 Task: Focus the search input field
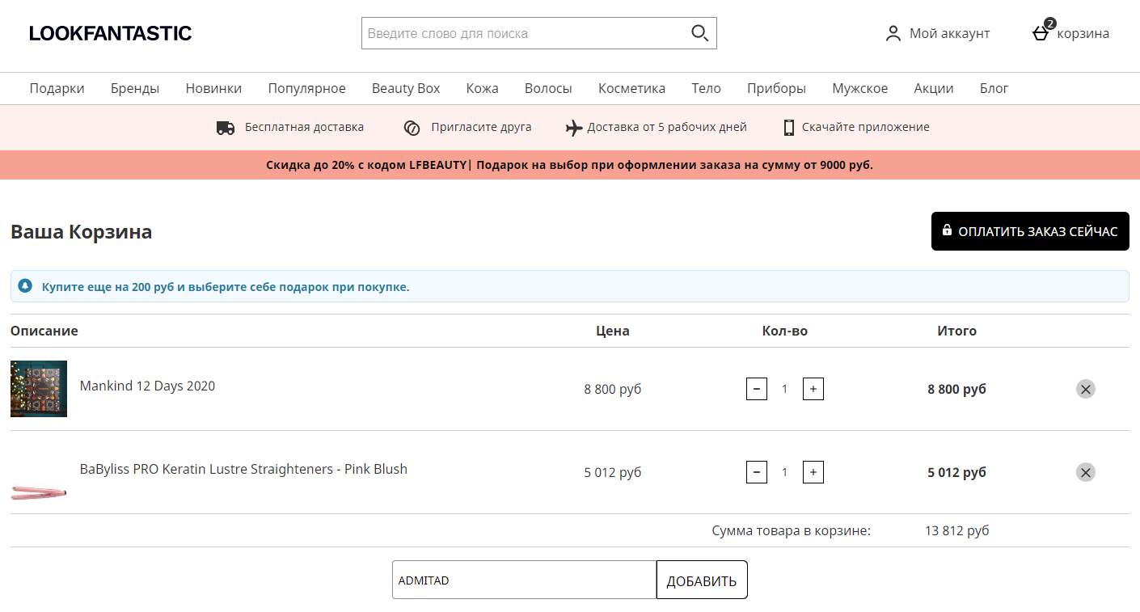[524, 33]
